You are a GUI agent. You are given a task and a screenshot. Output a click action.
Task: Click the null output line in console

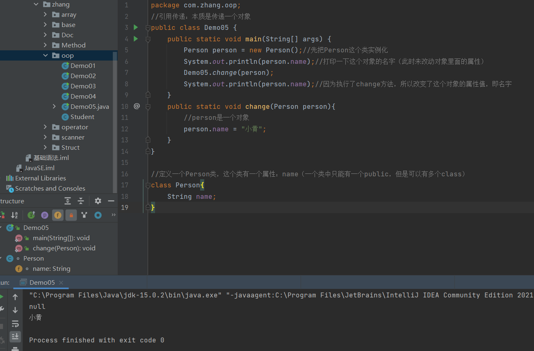37,306
